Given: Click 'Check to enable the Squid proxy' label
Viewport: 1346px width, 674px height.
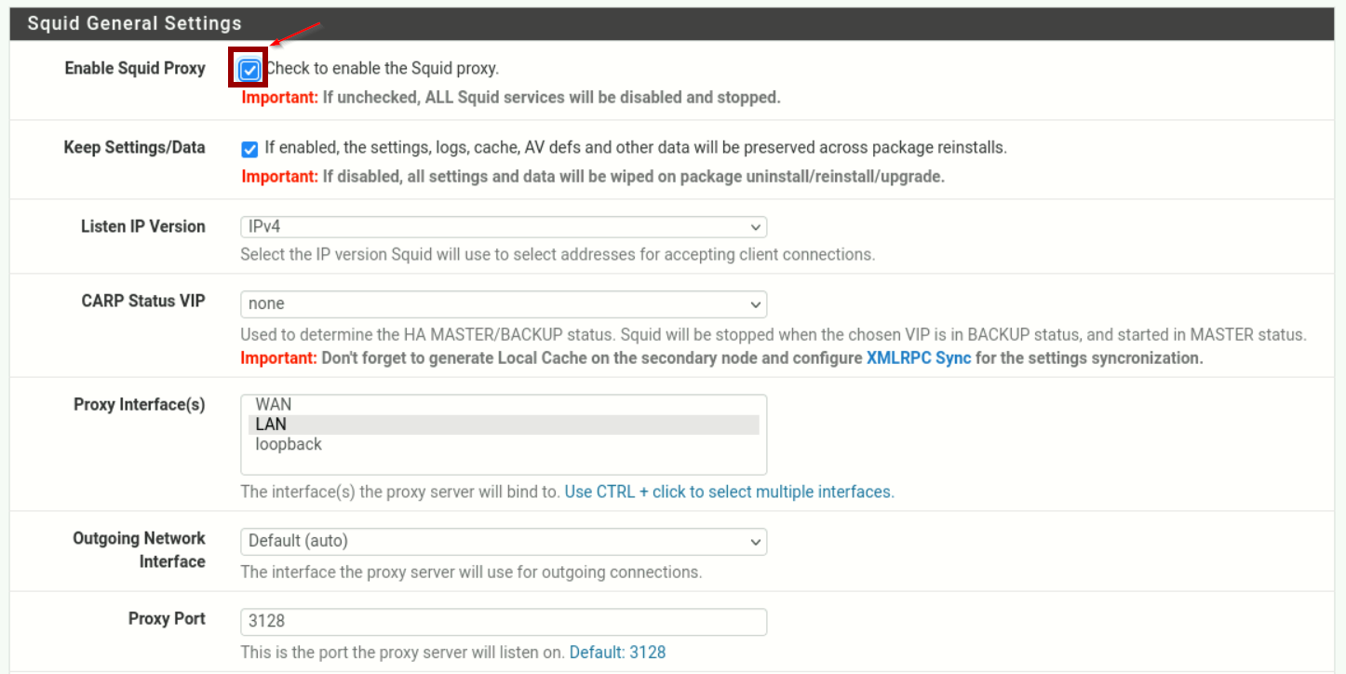Looking at the screenshot, I should [x=383, y=69].
